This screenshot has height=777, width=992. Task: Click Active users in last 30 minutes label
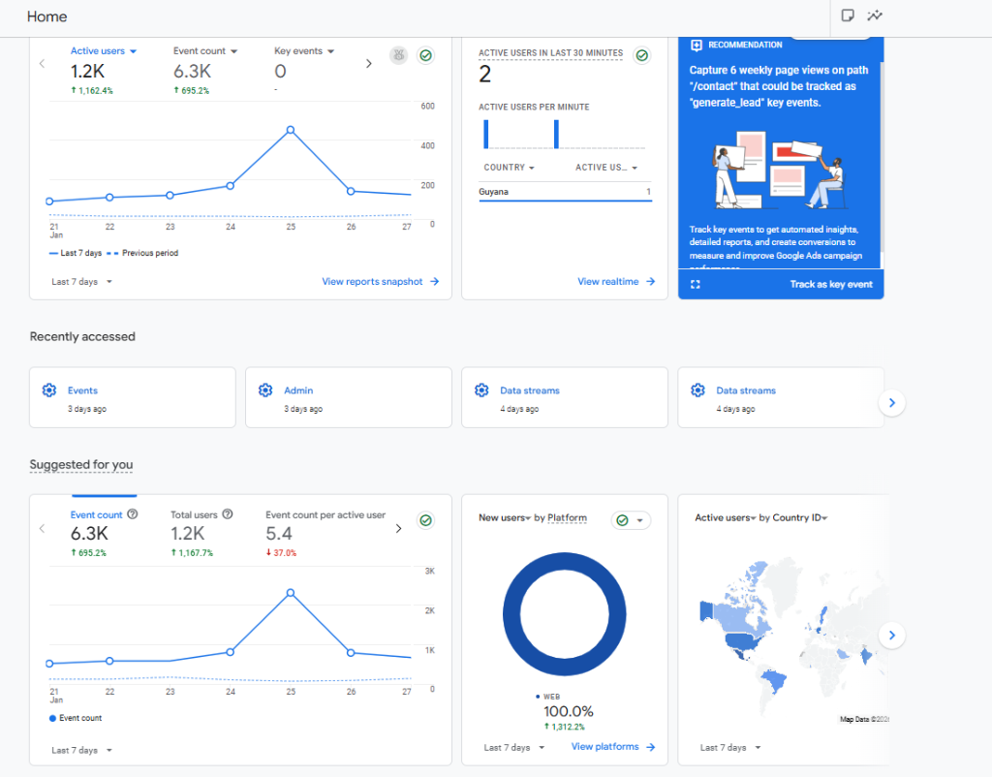coord(550,53)
